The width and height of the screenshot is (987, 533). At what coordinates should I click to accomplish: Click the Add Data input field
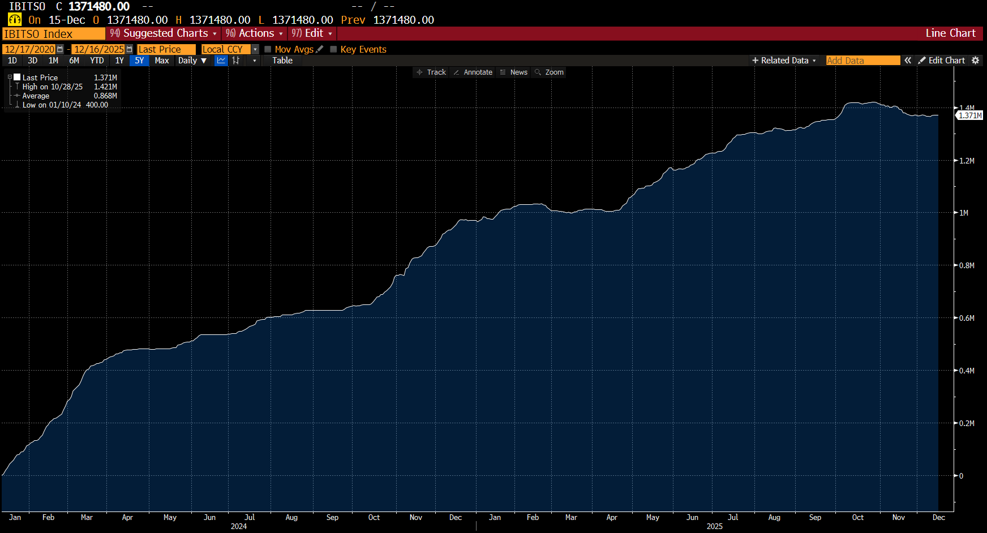tap(863, 61)
